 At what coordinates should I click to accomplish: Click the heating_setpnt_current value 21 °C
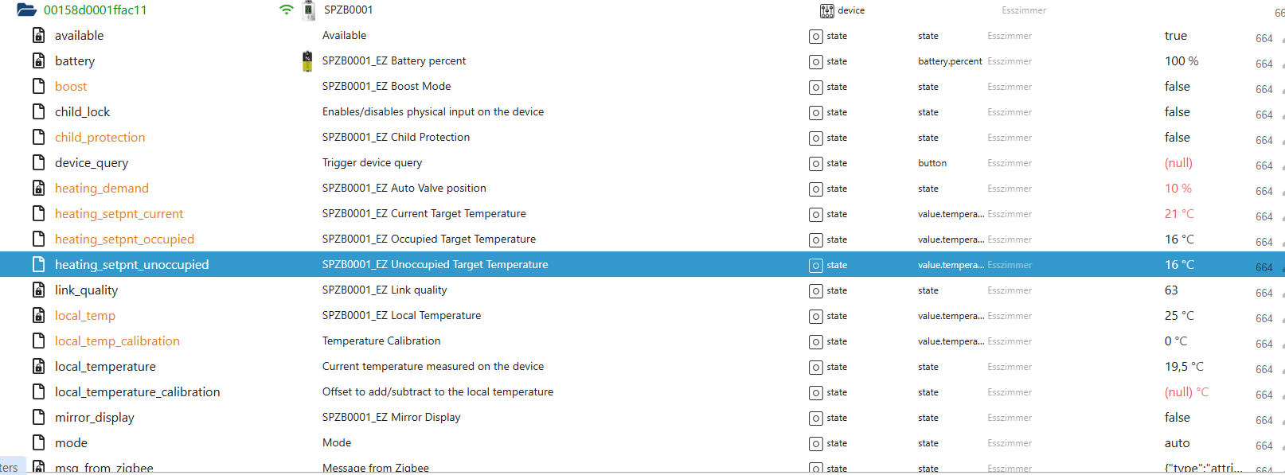(1179, 214)
